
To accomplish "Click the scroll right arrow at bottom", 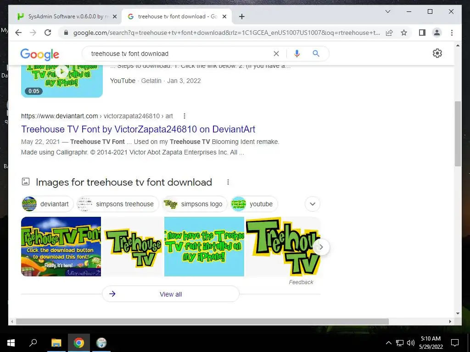I will pyautogui.click(x=450, y=321).
